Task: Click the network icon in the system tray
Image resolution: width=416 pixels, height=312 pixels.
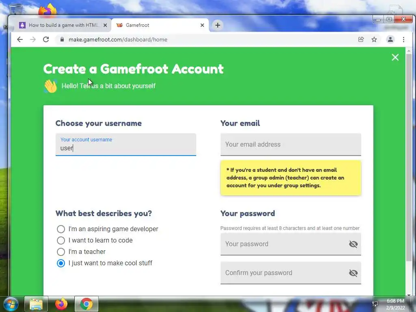Action: [x=375, y=304]
